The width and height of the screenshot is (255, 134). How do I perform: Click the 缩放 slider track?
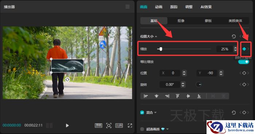click(184, 49)
